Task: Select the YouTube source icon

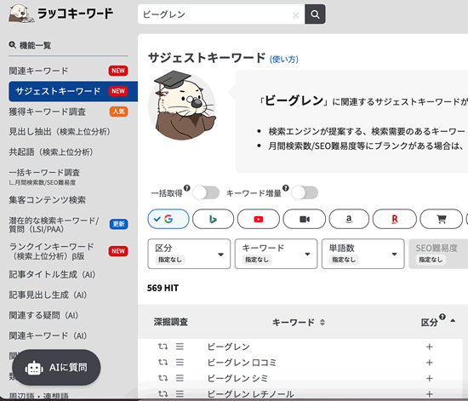Action: (x=259, y=219)
